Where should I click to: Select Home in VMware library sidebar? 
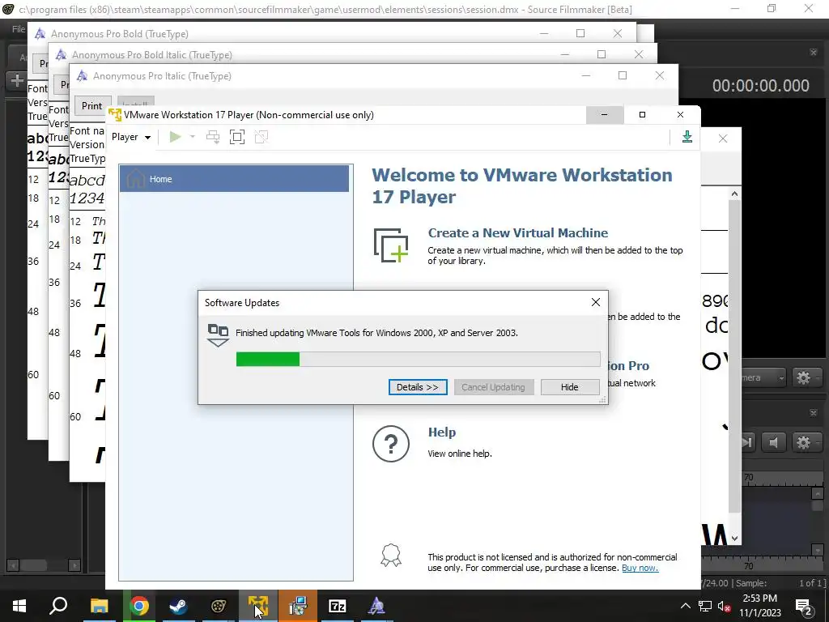click(x=234, y=179)
